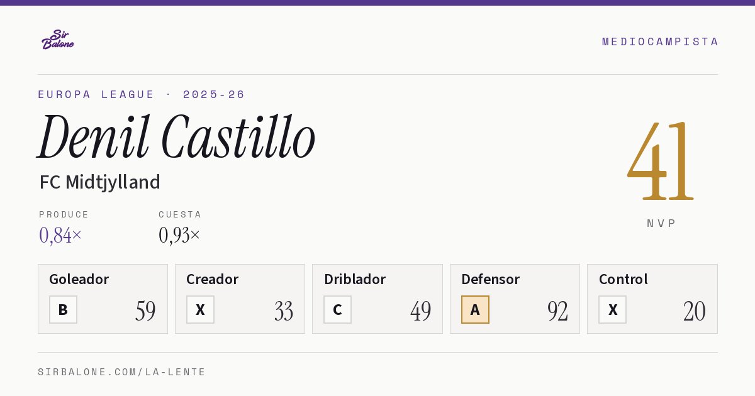Click the 0,84× produce value

[x=60, y=235]
